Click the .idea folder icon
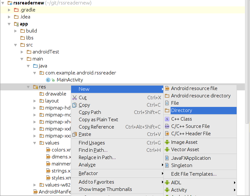Screen dimensions: 250x196 [x=16, y=17]
